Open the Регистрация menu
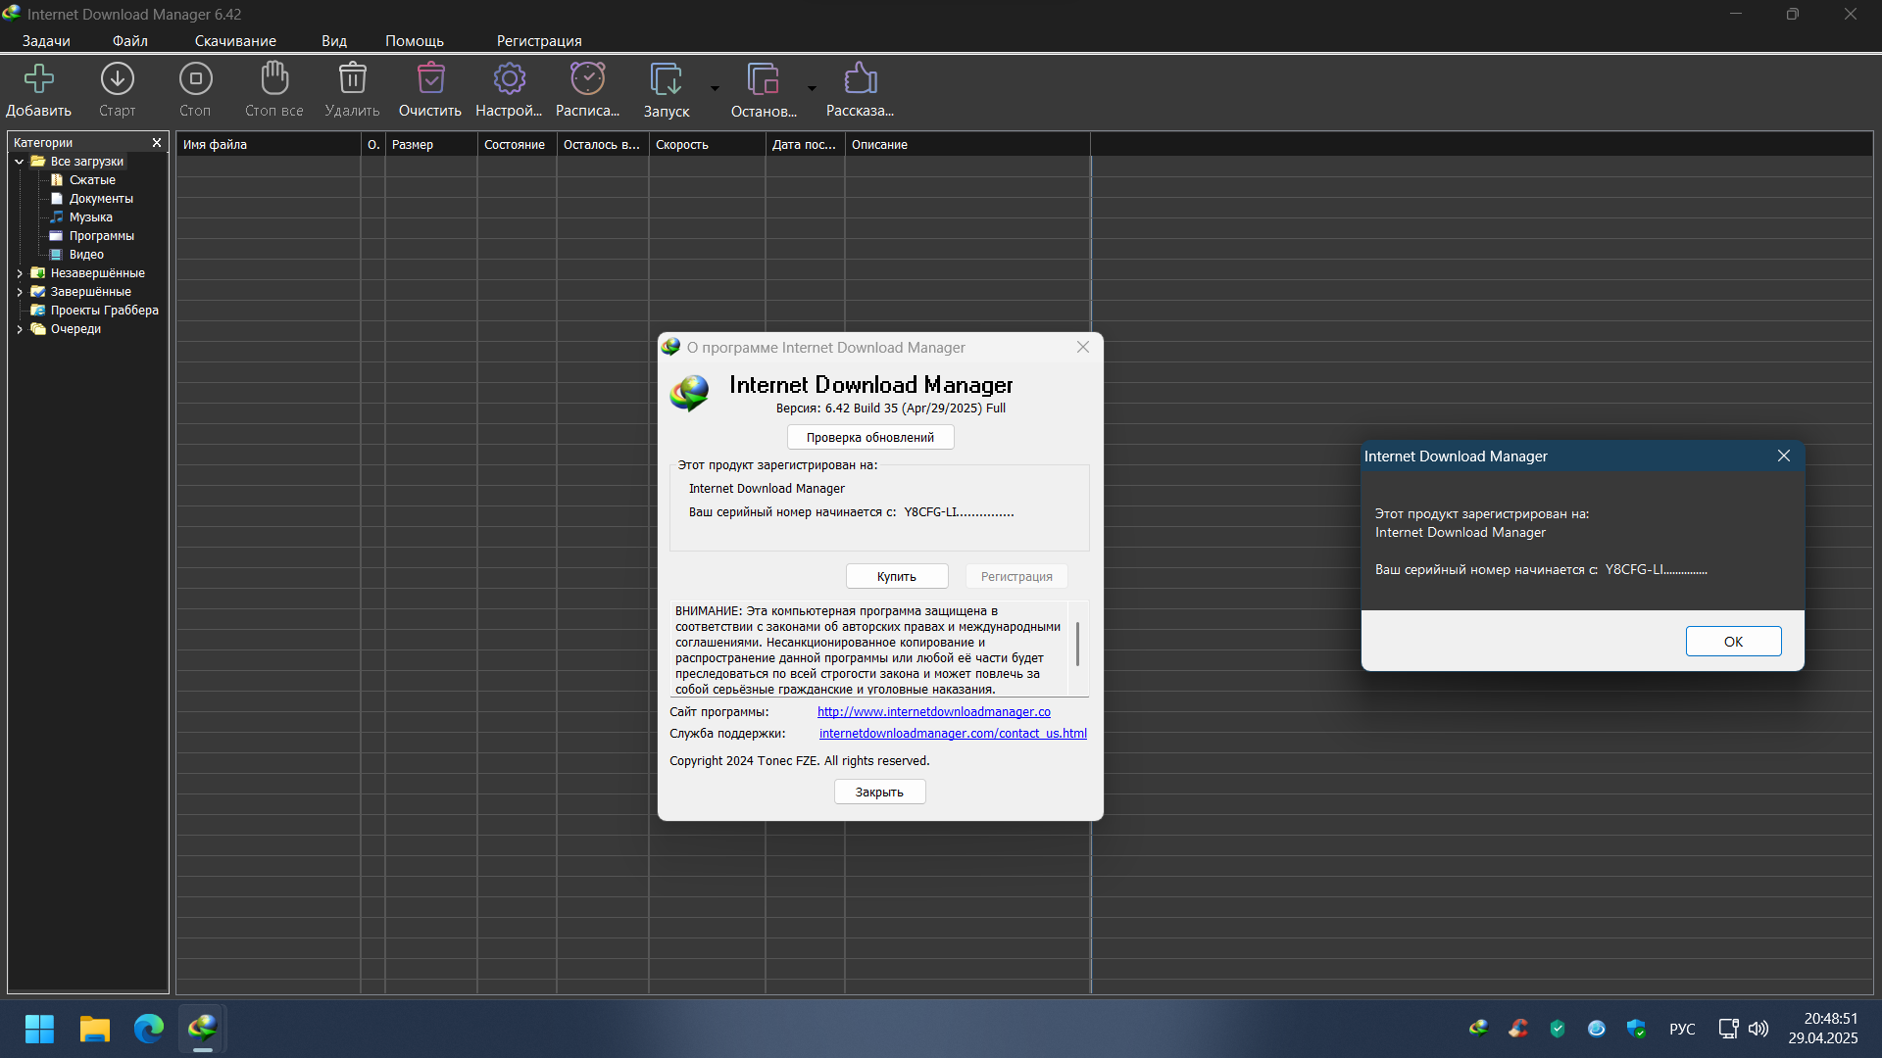This screenshot has width=1882, height=1058. 539,41
